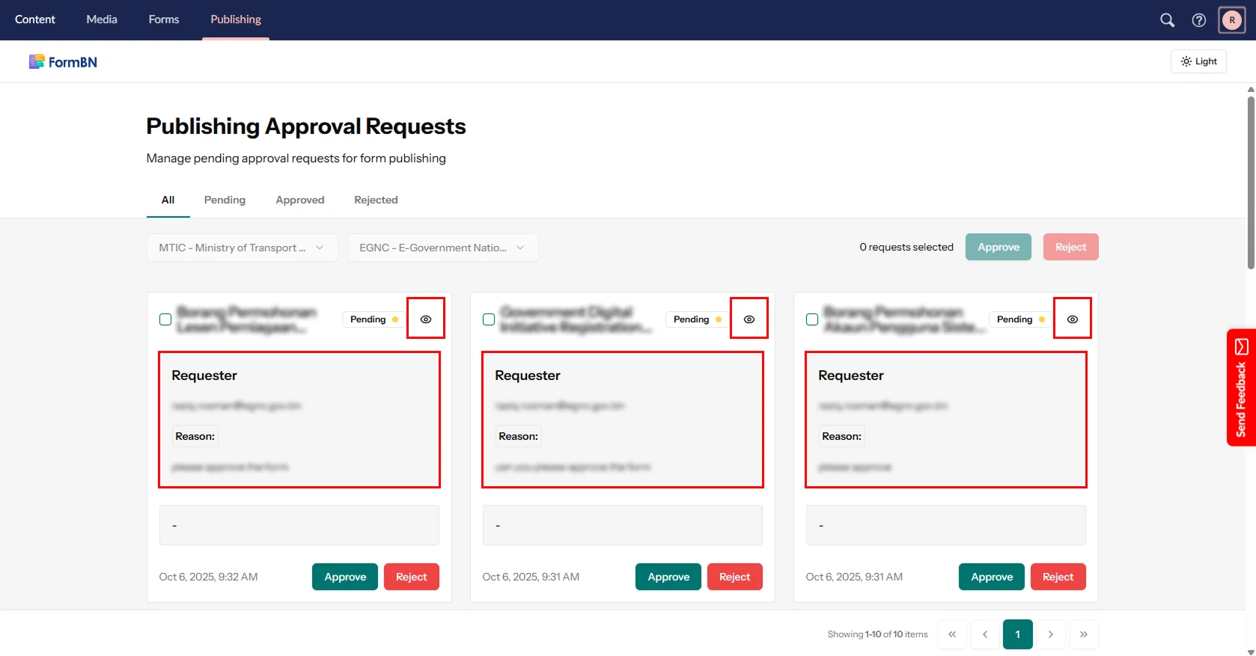
Task: Reject the third card's request
Action: pos(1058,577)
